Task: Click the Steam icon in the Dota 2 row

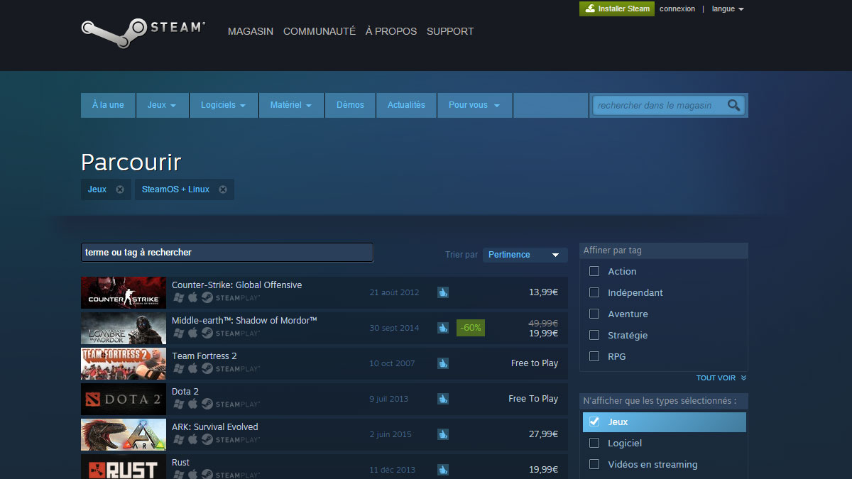Action: point(207,404)
